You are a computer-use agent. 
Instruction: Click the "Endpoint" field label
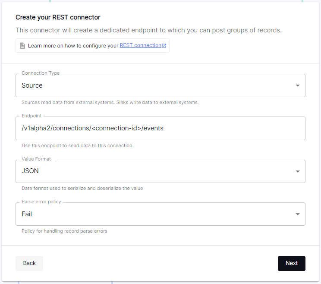click(x=32, y=116)
